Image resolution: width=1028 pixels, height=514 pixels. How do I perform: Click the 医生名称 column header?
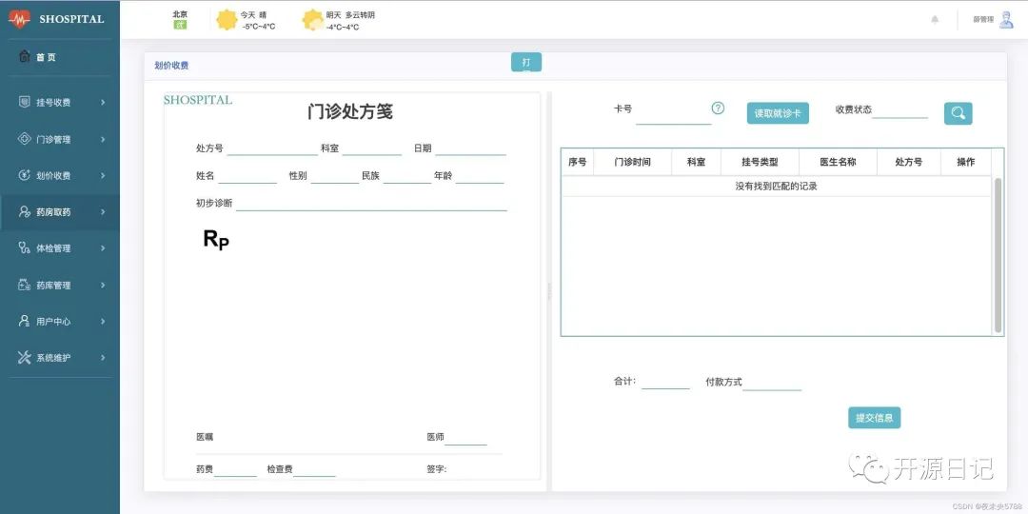pos(838,162)
